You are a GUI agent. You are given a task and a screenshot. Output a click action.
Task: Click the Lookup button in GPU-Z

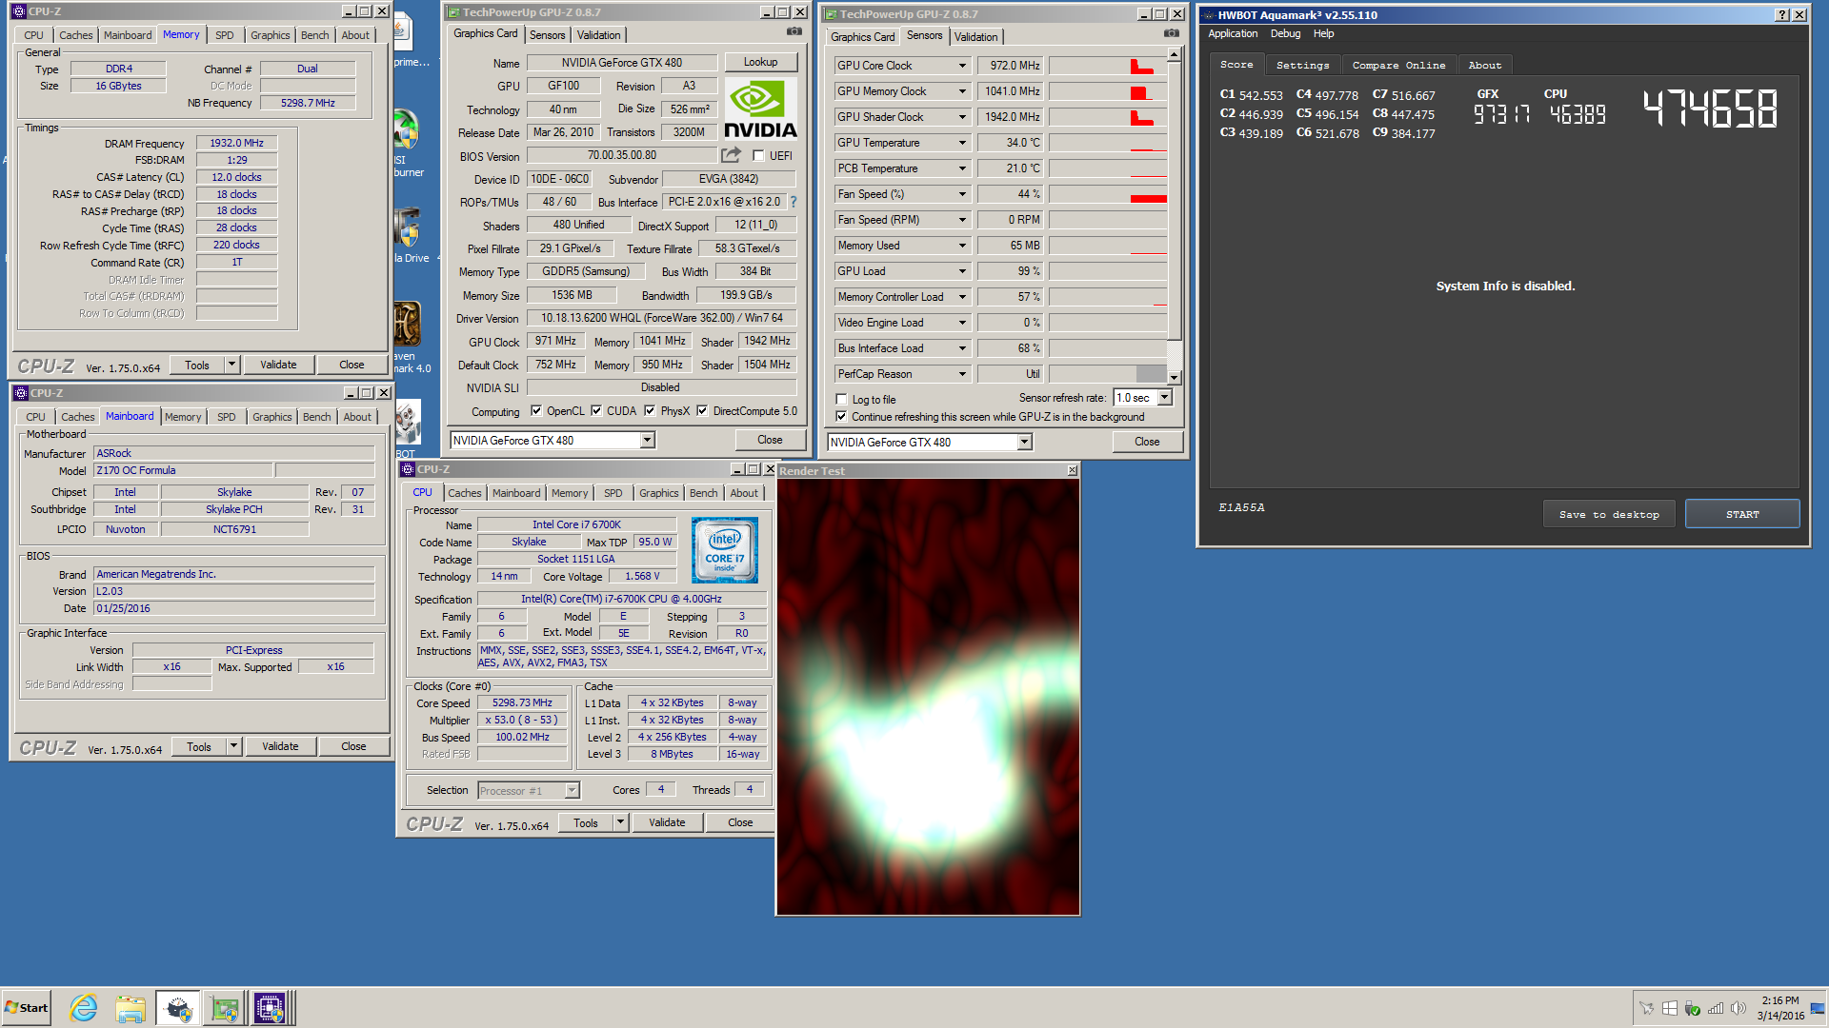pos(760,62)
